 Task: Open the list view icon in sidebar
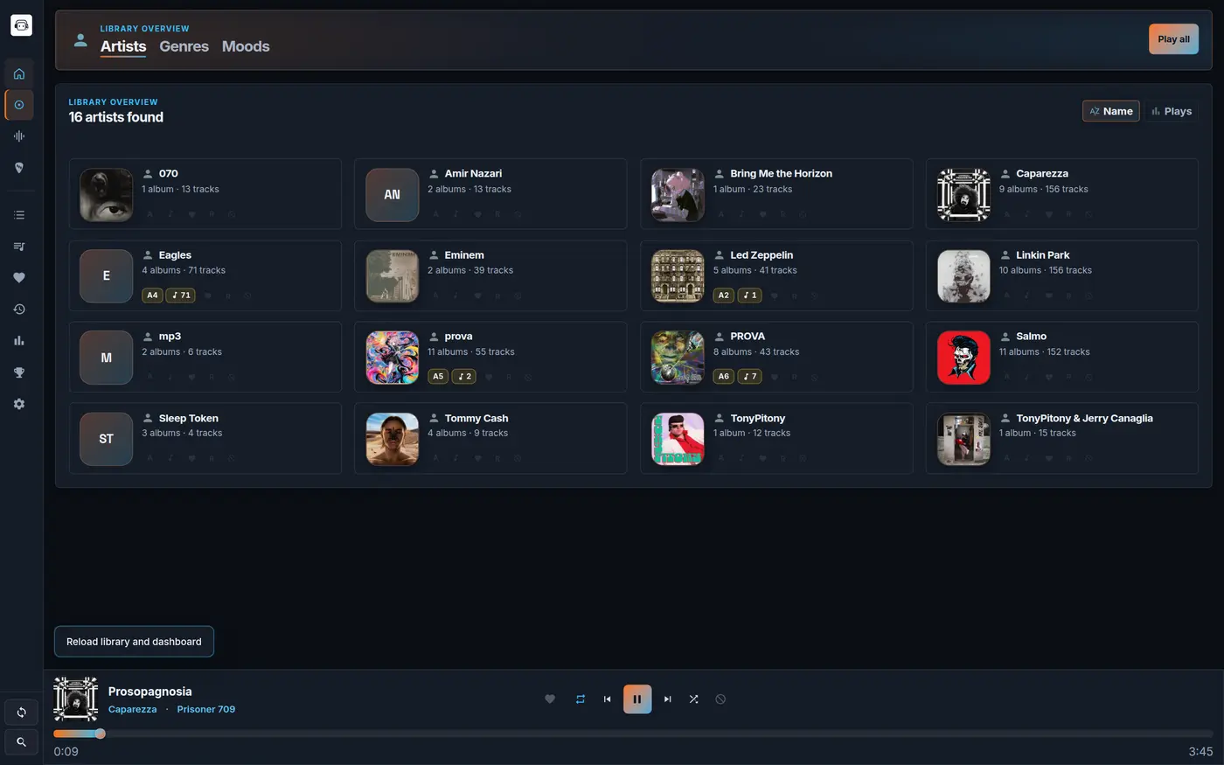pyautogui.click(x=19, y=215)
